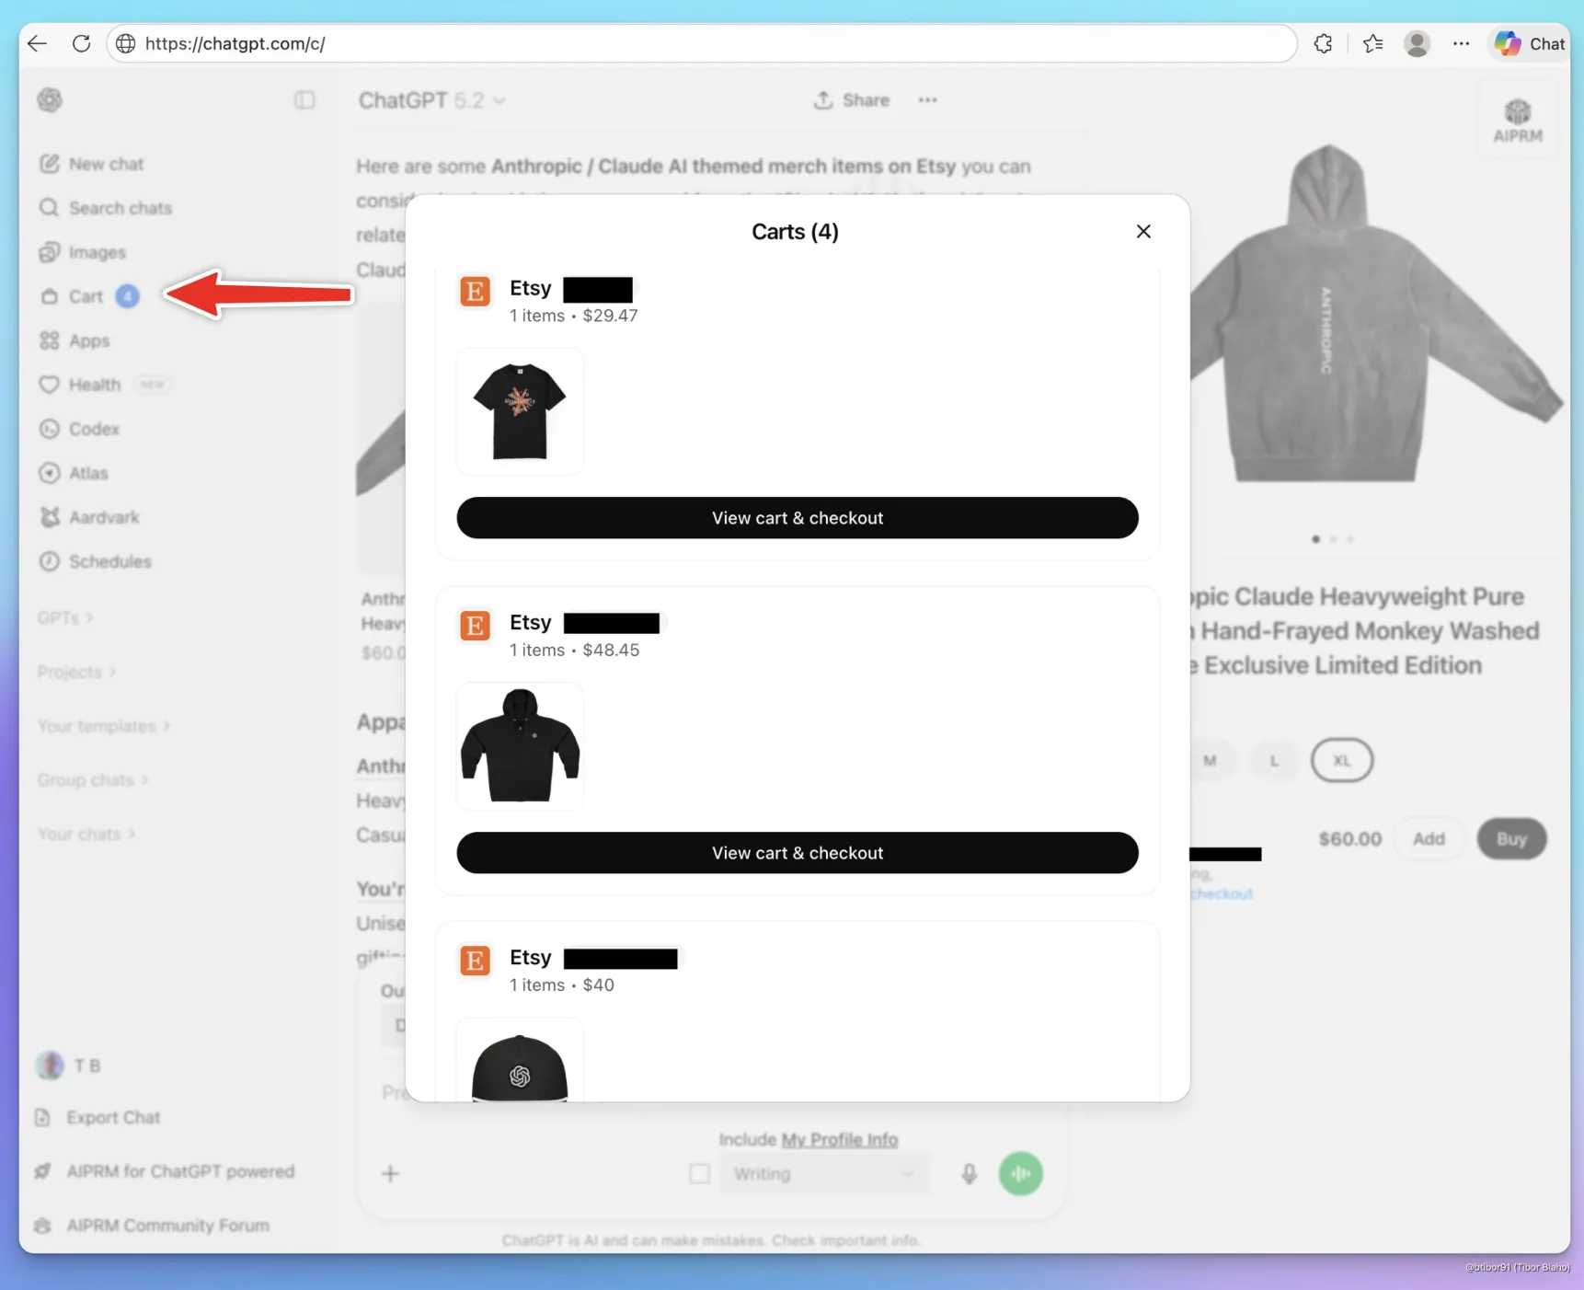Open the Cart item in sidebar
The image size is (1584, 1290).
click(x=86, y=296)
